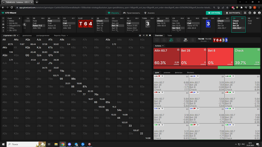Click the fullscreen focus icon in header
Screen dimensions: 262x147
[245, 13]
